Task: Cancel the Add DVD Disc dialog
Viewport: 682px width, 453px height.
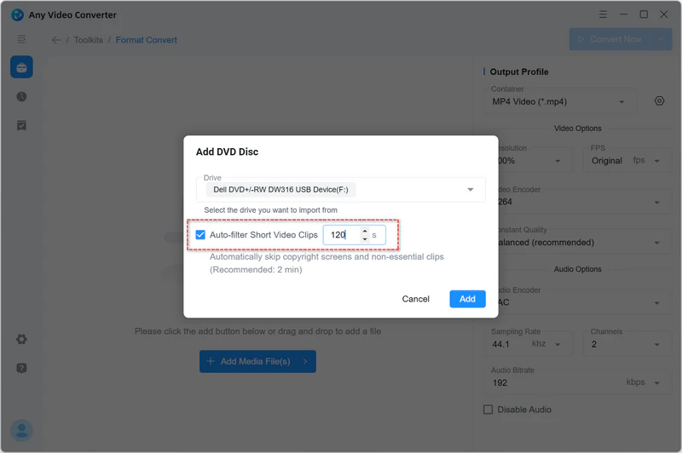Action: click(x=415, y=299)
